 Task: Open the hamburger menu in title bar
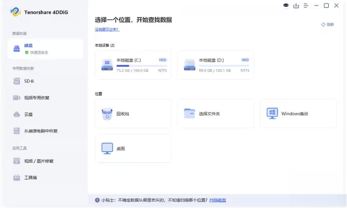pos(306,5)
